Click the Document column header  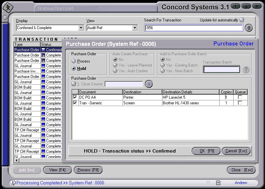(x=101, y=92)
